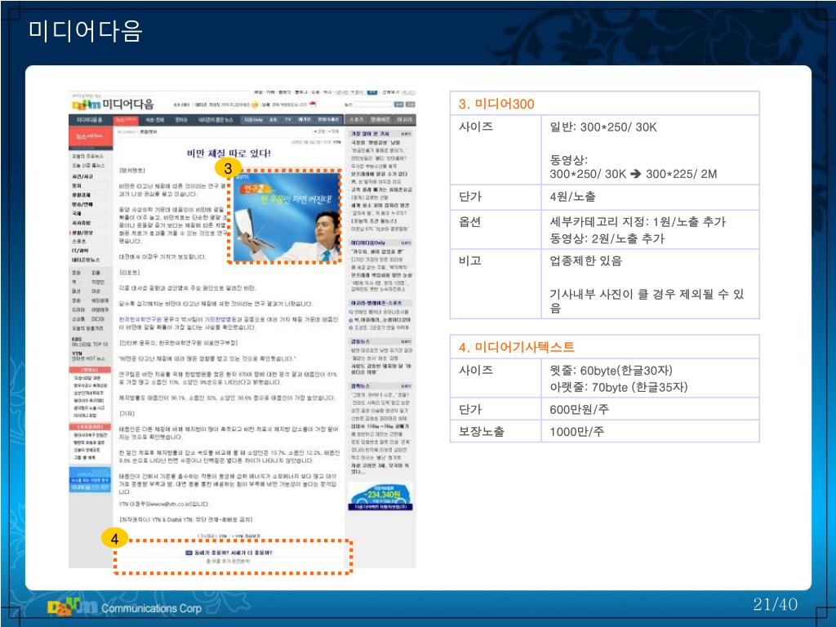Image resolution: width=836 pixels, height=627 pixels.
Task: Click the car insurance ad showing -234,340원
Action: click(x=380, y=497)
